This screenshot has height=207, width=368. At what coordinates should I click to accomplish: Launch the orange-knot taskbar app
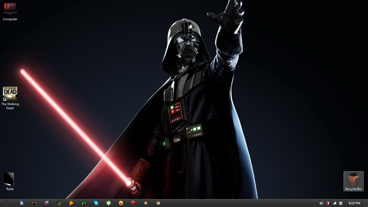point(71,203)
